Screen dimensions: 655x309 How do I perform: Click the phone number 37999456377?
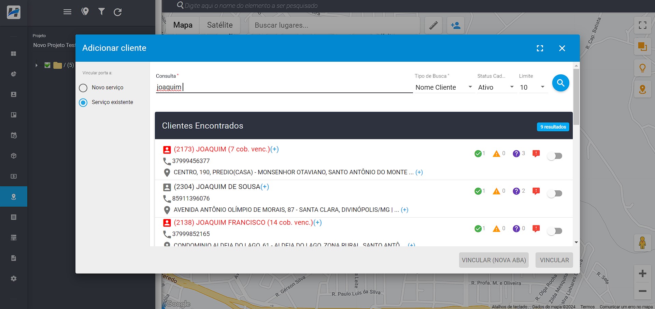pos(191,161)
